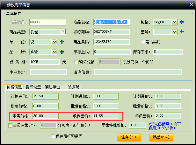Enable the 积分兑换 checkbox
The image size is (196, 145).
pos(76,62)
